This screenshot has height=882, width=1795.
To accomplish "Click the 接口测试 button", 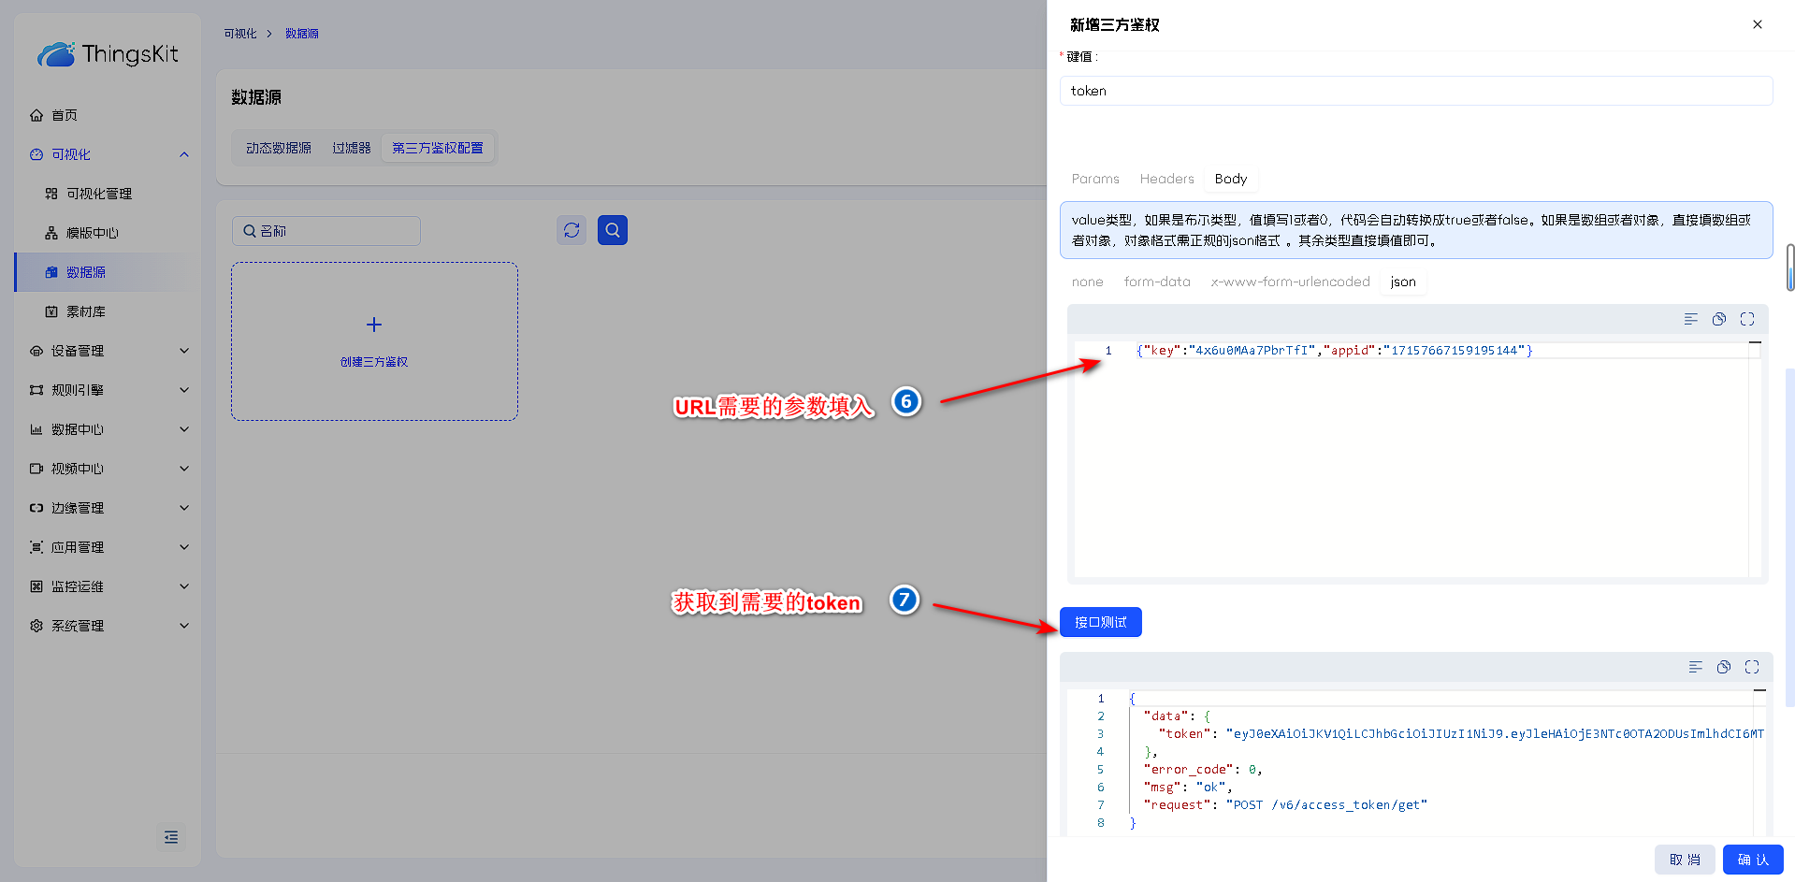I will pos(1100,622).
